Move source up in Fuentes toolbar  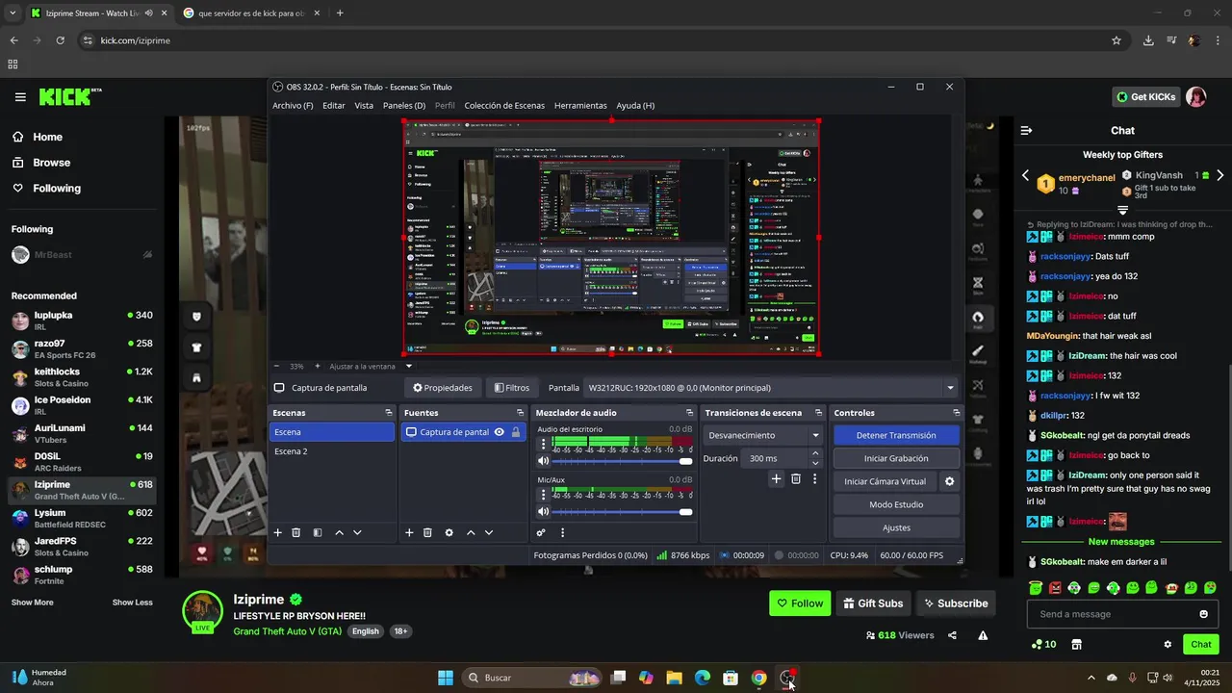point(471,532)
